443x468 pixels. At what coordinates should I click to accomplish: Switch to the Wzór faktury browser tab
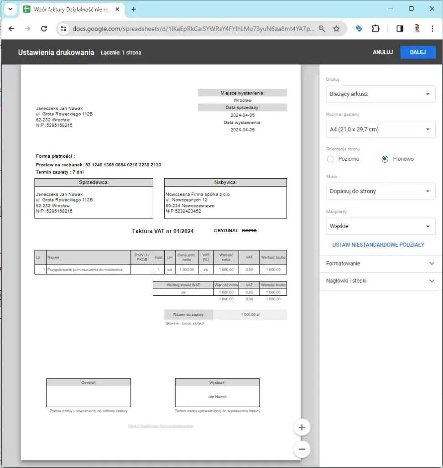click(72, 9)
